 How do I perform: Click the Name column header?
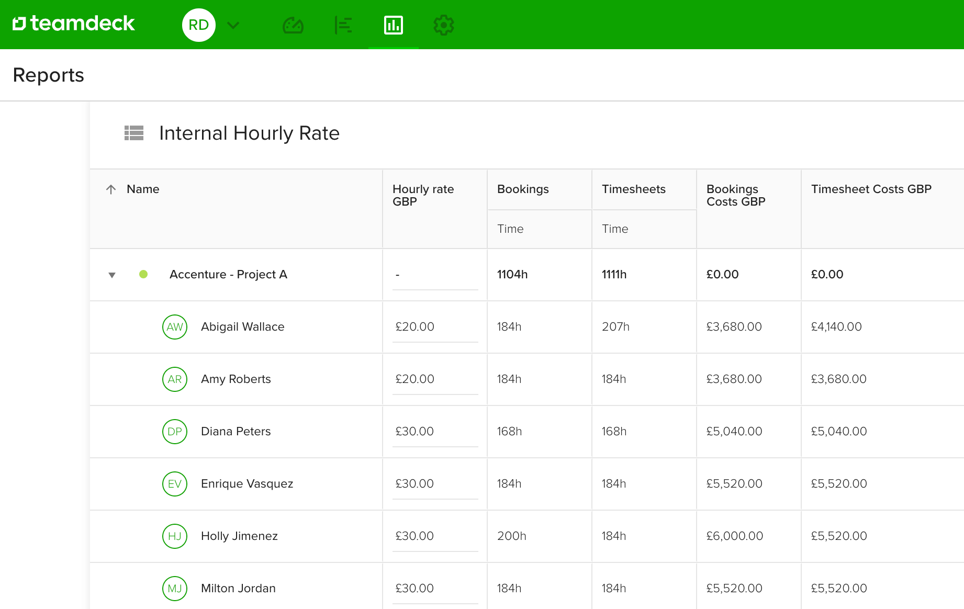[x=143, y=189]
